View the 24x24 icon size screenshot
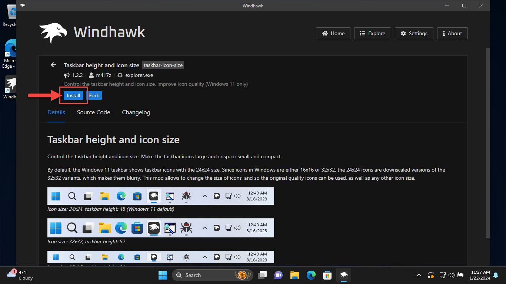This screenshot has height=284, width=506. pyautogui.click(x=160, y=196)
